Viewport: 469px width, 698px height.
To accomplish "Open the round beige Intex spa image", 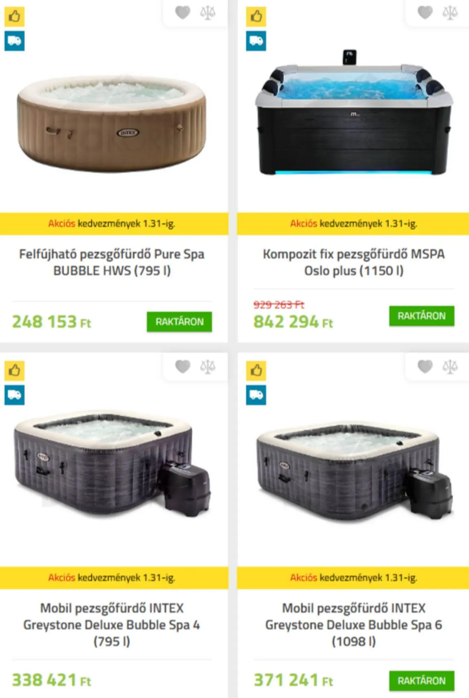I will coord(112,124).
